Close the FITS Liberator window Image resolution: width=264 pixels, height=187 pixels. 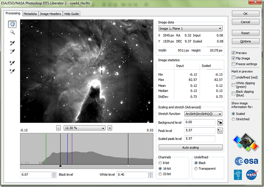255,2
